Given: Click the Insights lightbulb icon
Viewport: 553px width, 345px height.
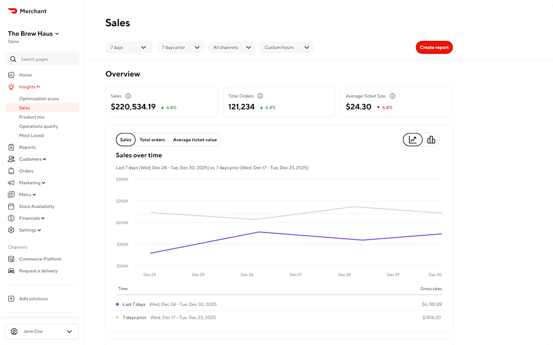Looking at the screenshot, I should pos(11,86).
